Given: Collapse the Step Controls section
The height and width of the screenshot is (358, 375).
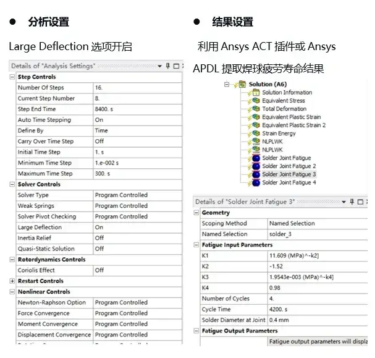Looking at the screenshot, I should tap(12, 77).
